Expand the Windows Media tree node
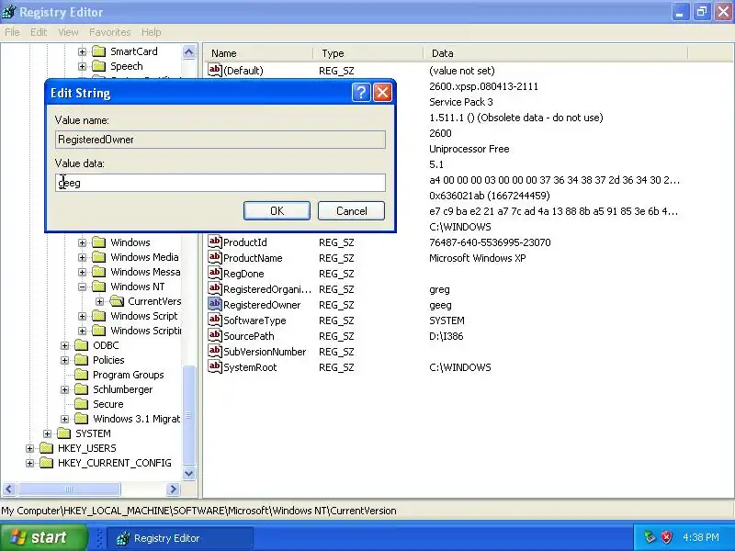 click(82, 257)
